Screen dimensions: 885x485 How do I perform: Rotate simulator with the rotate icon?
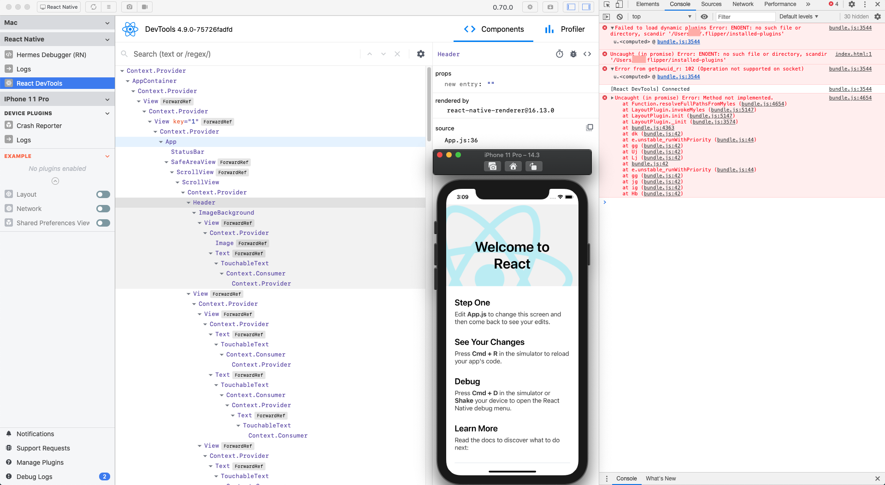pyautogui.click(x=533, y=166)
